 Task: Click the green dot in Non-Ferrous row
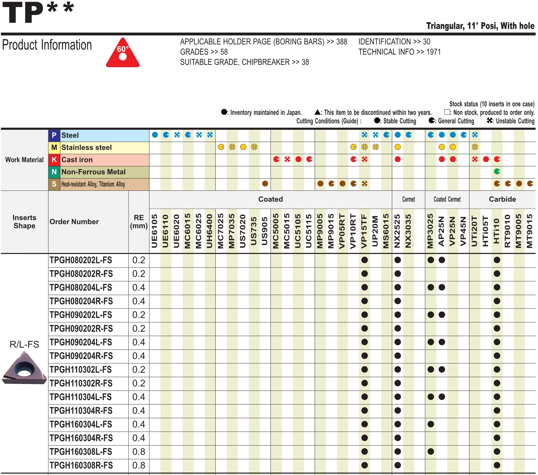pos(497,172)
